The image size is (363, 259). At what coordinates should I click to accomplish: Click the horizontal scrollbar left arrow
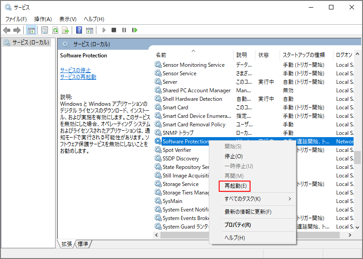(x=156, y=235)
